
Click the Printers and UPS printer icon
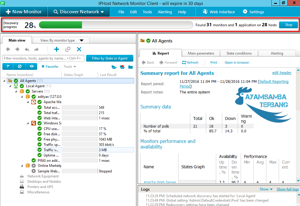click(22, 187)
